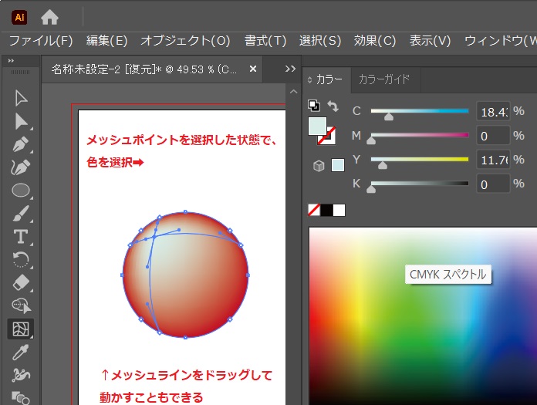The image size is (537, 405).
Task: Select the Direct Selection tool
Action: click(21, 121)
